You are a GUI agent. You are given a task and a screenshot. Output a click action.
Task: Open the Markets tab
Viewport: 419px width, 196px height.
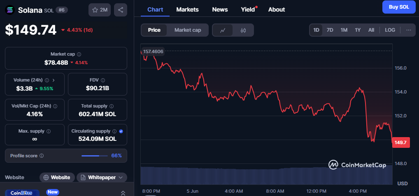click(x=187, y=9)
